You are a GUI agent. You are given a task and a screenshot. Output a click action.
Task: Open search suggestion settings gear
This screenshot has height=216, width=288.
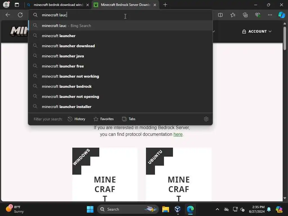point(206,119)
